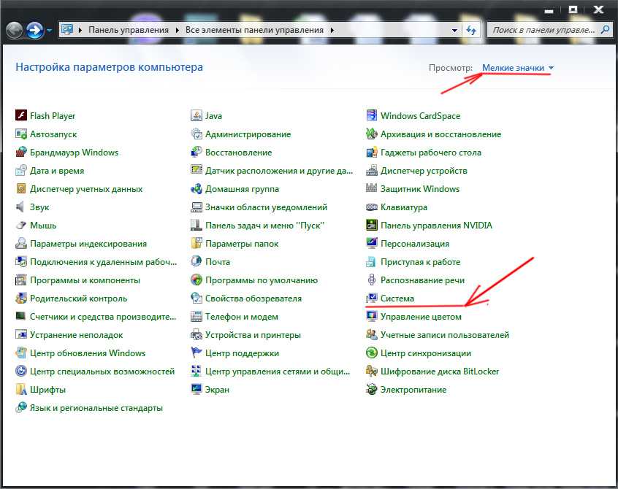Open Телефон и модем link
This screenshot has height=489, width=618.
242,317
